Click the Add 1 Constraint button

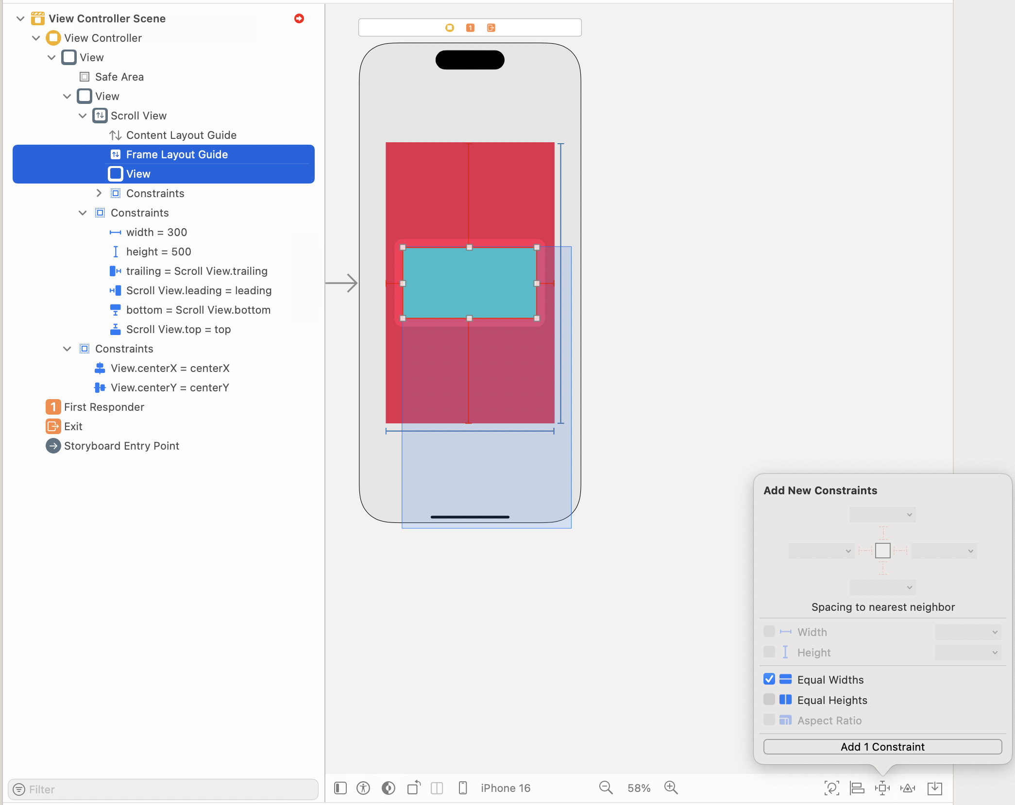pos(882,747)
